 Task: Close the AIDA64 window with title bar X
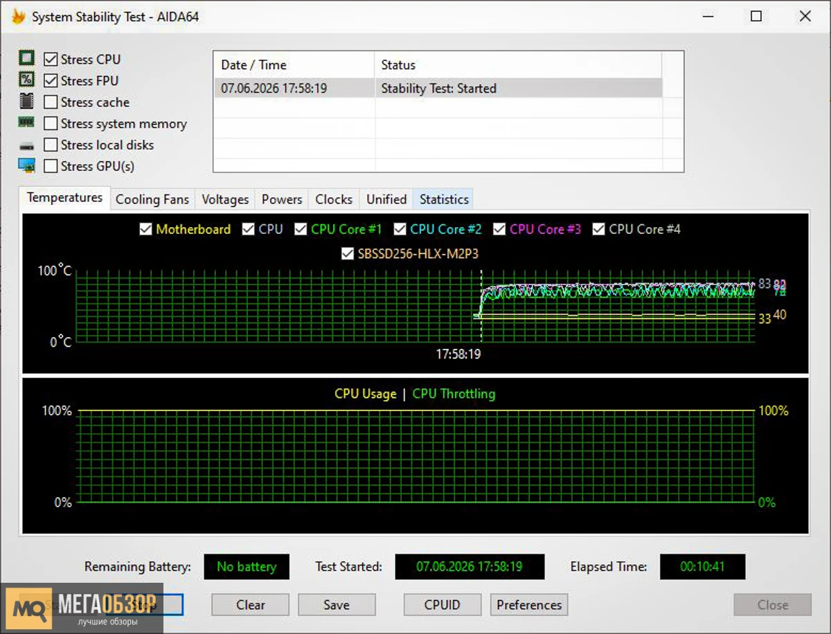(x=805, y=17)
